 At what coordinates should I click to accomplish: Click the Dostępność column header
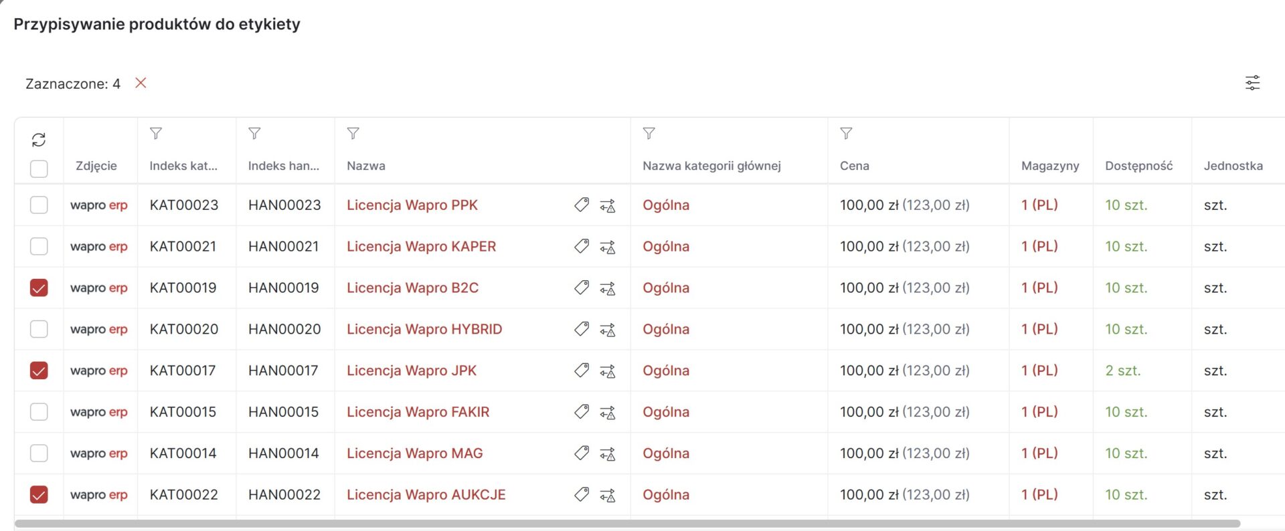[1139, 166]
